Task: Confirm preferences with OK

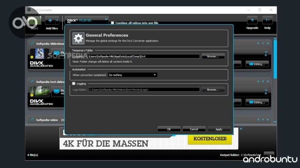Action: pyautogui.click(x=169, y=129)
